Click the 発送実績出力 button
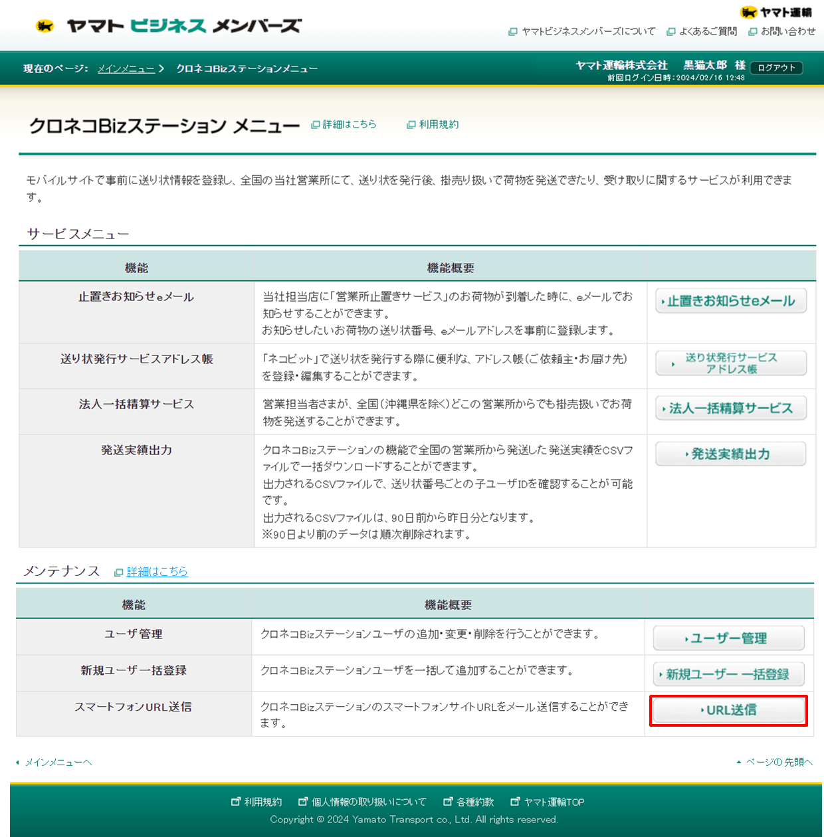This screenshot has width=824, height=837. [730, 454]
